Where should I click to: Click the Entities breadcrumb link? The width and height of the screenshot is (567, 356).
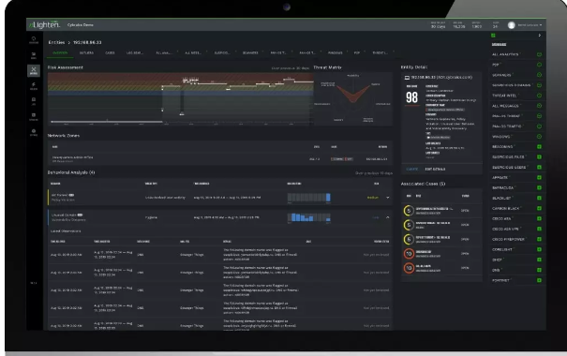click(x=56, y=42)
